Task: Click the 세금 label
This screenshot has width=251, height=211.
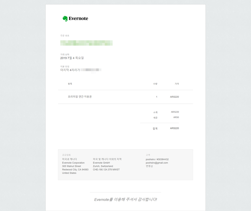Action: click(x=155, y=118)
